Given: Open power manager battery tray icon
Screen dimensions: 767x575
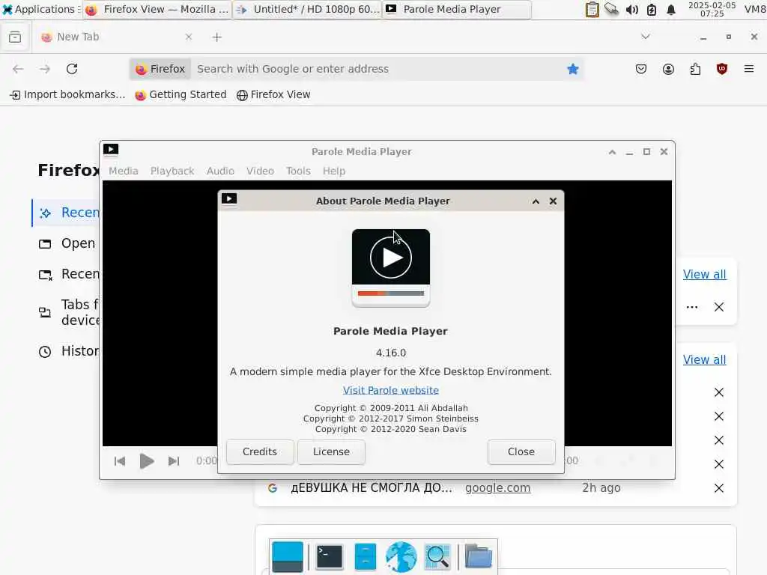Looking at the screenshot, I should tap(652, 10).
